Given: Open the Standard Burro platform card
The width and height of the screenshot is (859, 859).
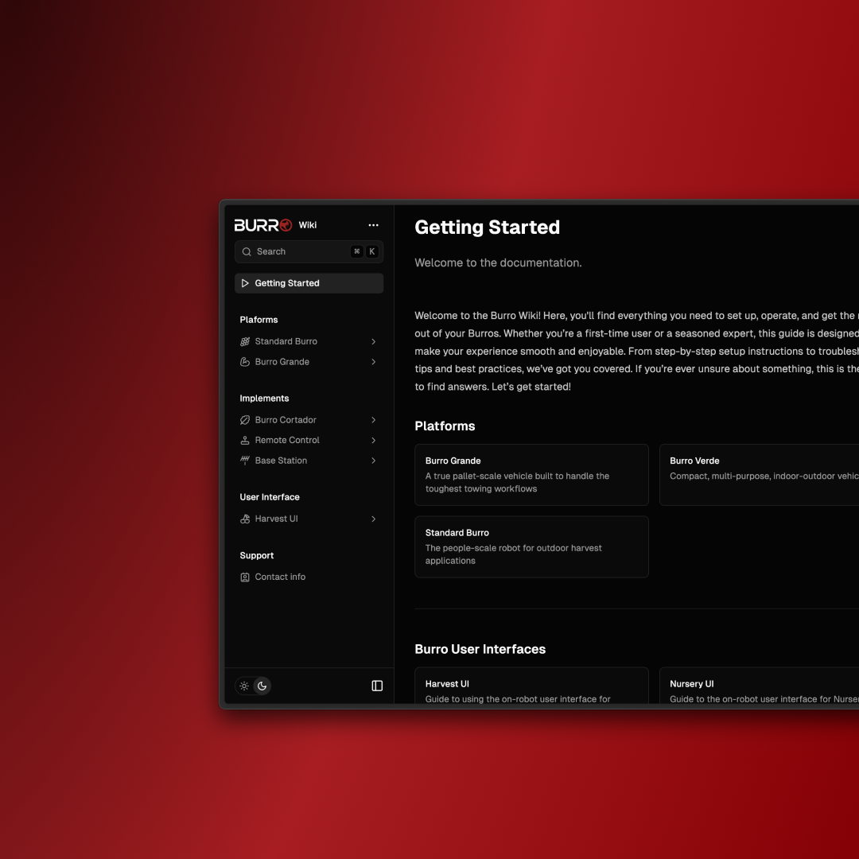Looking at the screenshot, I should point(531,546).
